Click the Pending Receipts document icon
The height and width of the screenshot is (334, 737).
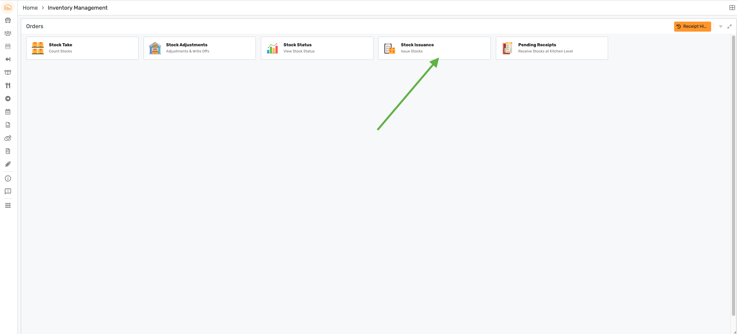pyautogui.click(x=507, y=48)
